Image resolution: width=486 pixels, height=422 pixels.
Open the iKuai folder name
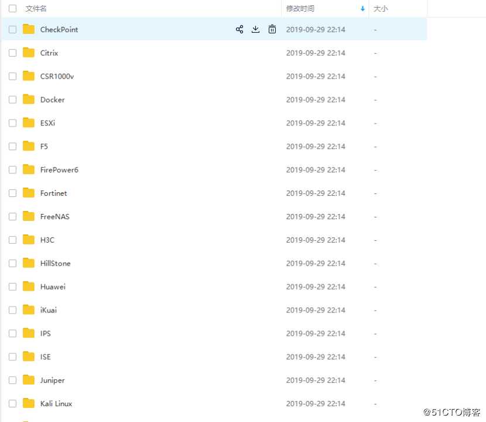(49, 310)
